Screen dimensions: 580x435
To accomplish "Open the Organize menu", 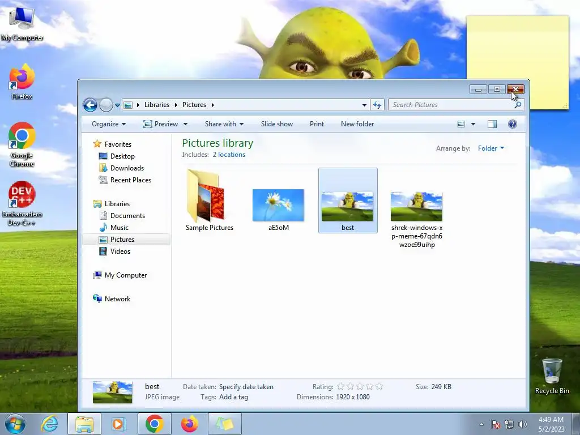I will (109, 124).
